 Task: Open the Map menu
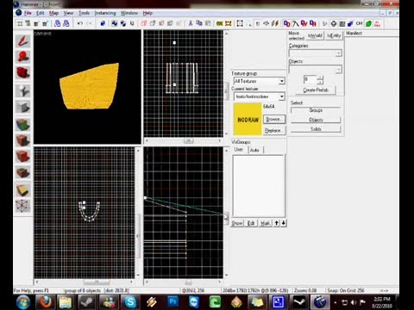(53, 13)
